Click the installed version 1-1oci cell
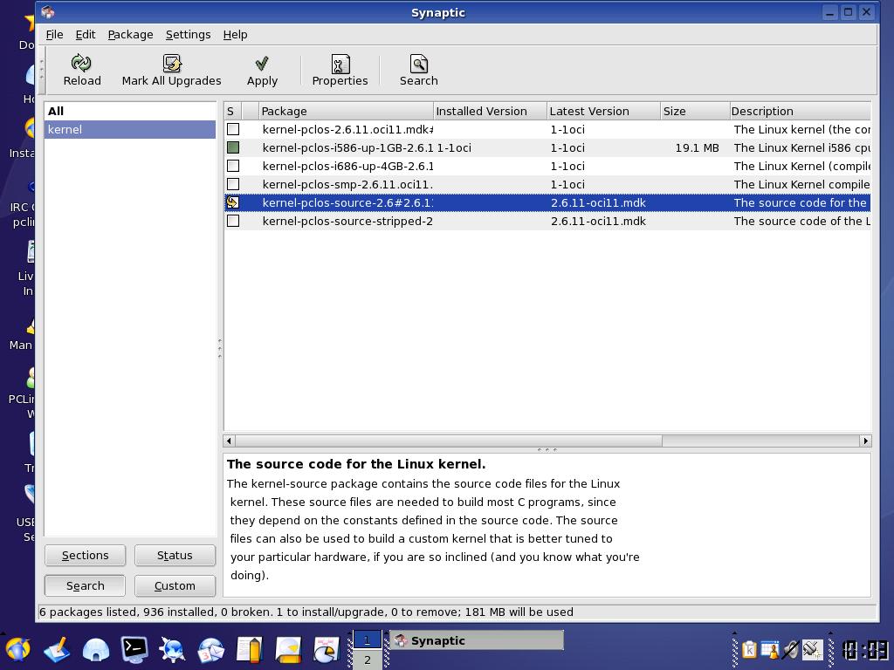This screenshot has width=894, height=670. pyautogui.click(x=454, y=147)
